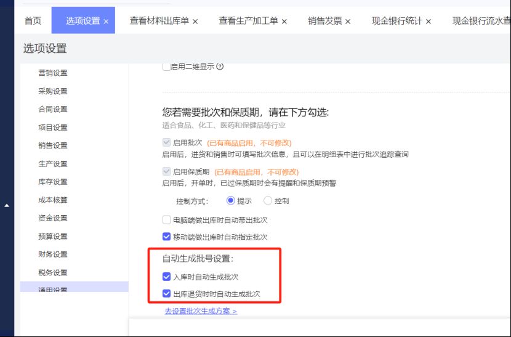Go to 财务设置 in the sidebar
This screenshot has width=511, height=337.
53,254
